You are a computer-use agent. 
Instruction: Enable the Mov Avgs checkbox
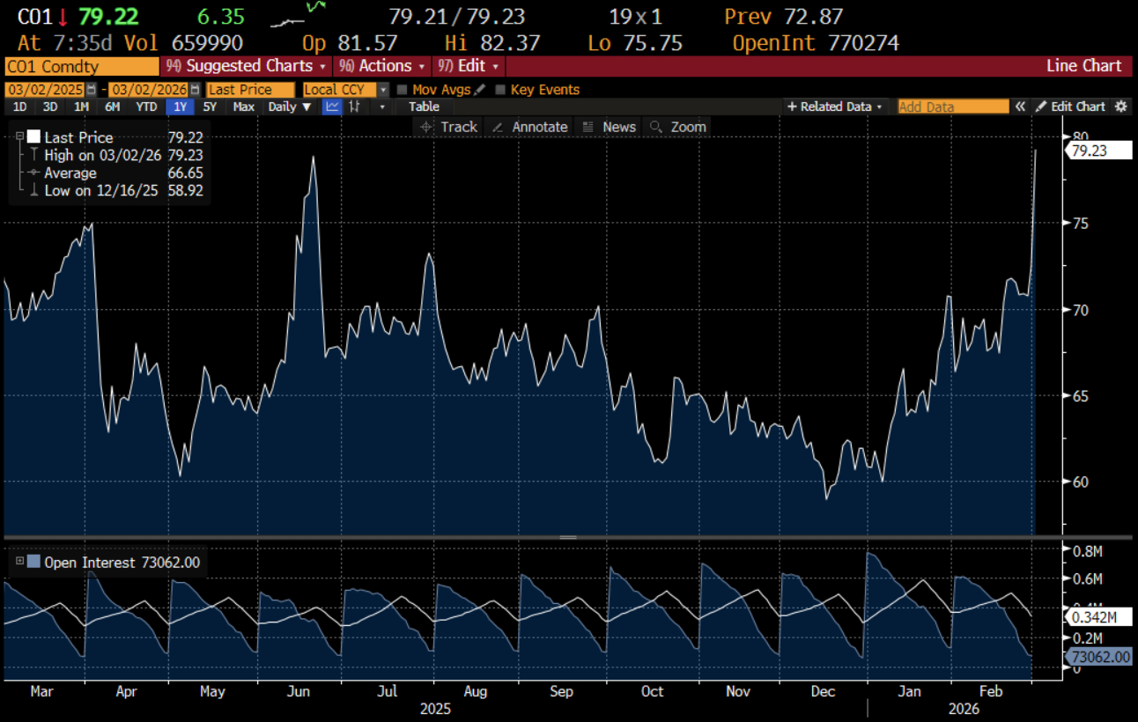coord(403,90)
